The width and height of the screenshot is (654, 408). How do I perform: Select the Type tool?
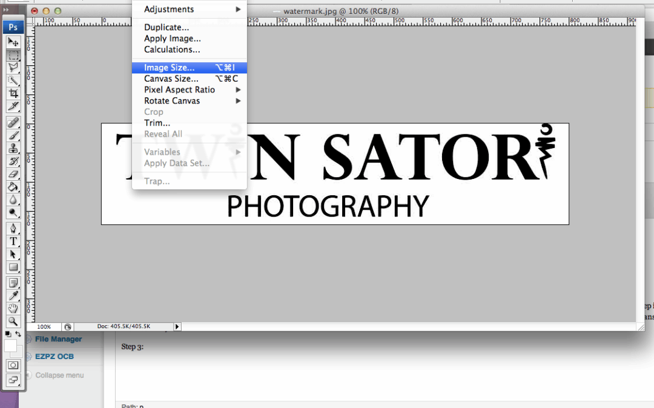click(x=13, y=241)
